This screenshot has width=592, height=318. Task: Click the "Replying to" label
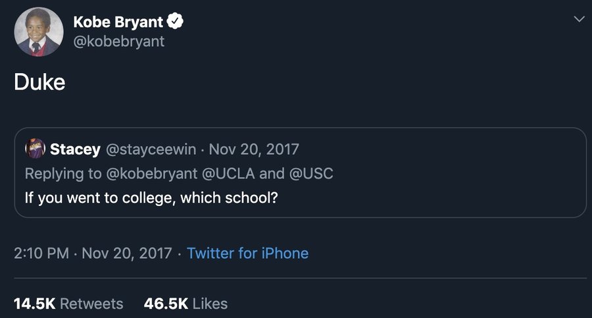pos(61,173)
